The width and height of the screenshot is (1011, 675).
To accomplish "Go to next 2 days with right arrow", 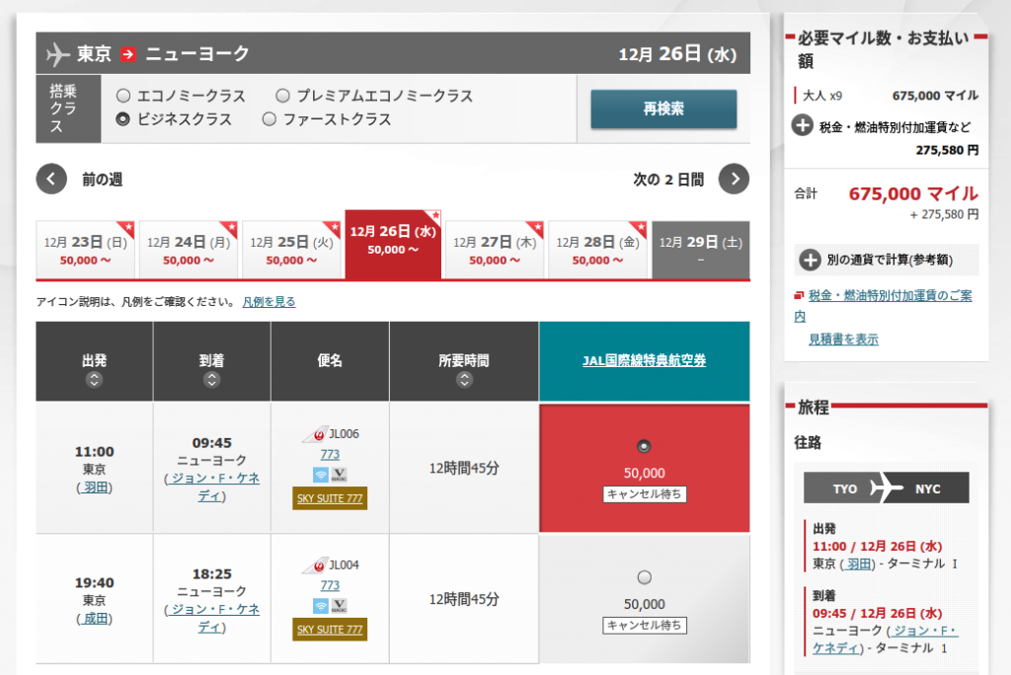I will click(x=734, y=179).
